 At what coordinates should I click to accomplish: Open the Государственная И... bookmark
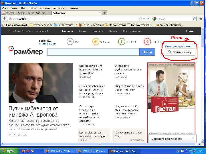tap(140, 25)
